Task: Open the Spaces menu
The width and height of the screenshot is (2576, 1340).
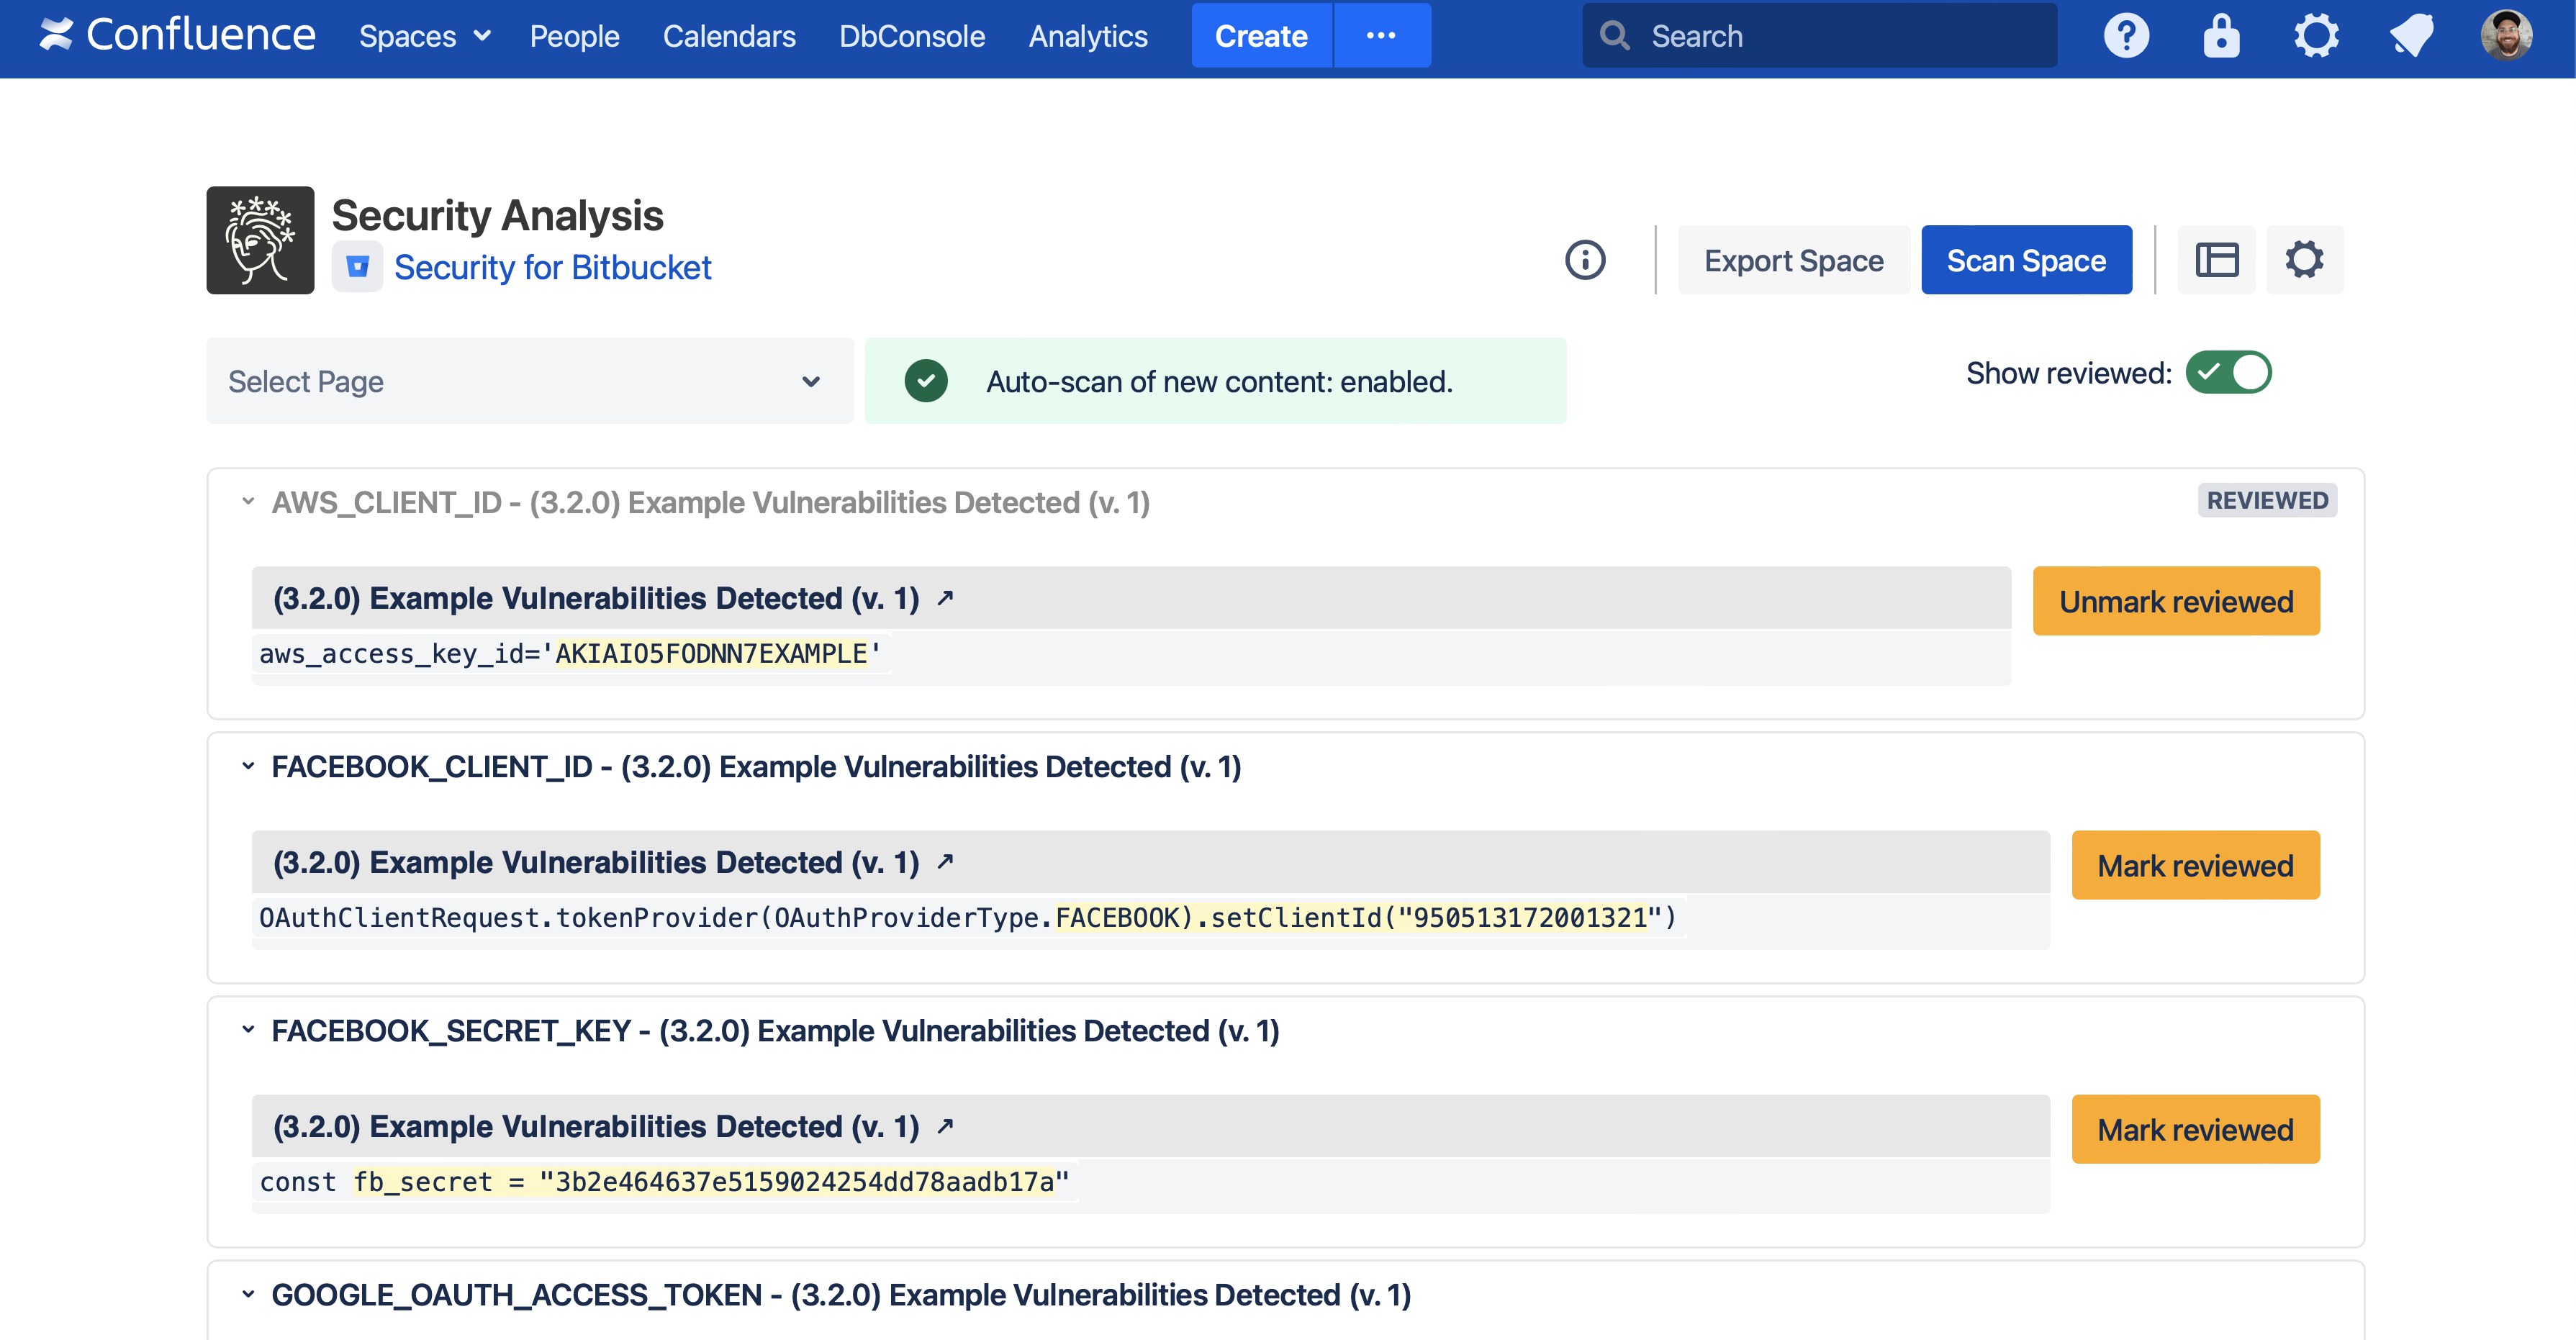Action: pyautogui.click(x=424, y=36)
